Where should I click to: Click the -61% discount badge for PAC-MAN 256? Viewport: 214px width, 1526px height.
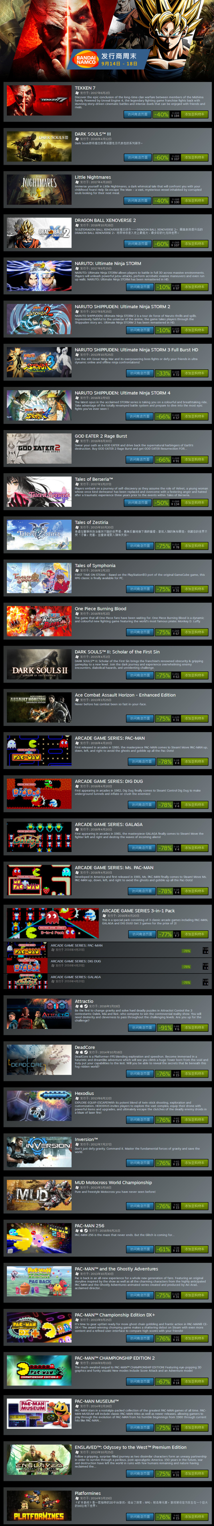tap(163, 1249)
